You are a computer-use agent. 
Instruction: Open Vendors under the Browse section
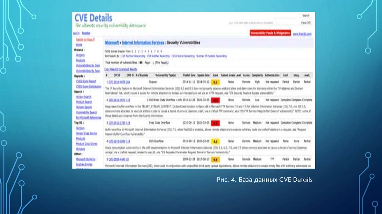point(80,55)
